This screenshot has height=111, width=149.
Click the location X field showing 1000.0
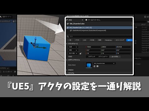click(93, 47)
